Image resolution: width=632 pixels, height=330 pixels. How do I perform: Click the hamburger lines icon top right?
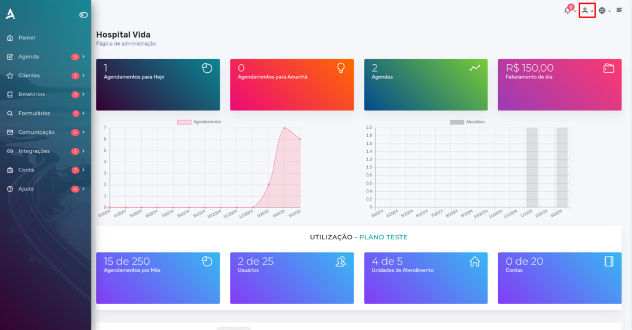pyautogui.click(x=619, y=10)
